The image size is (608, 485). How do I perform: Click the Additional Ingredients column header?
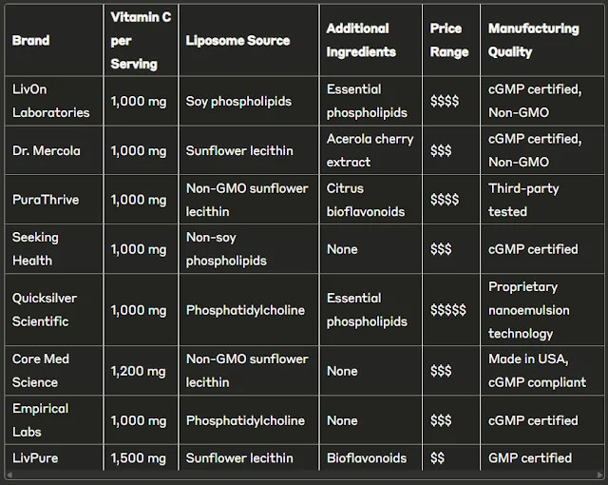370,40
